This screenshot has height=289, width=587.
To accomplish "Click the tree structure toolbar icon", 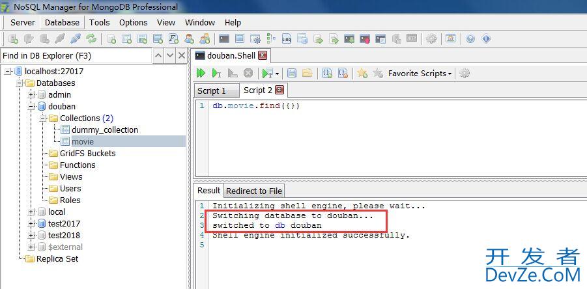I will coord(271,38).
